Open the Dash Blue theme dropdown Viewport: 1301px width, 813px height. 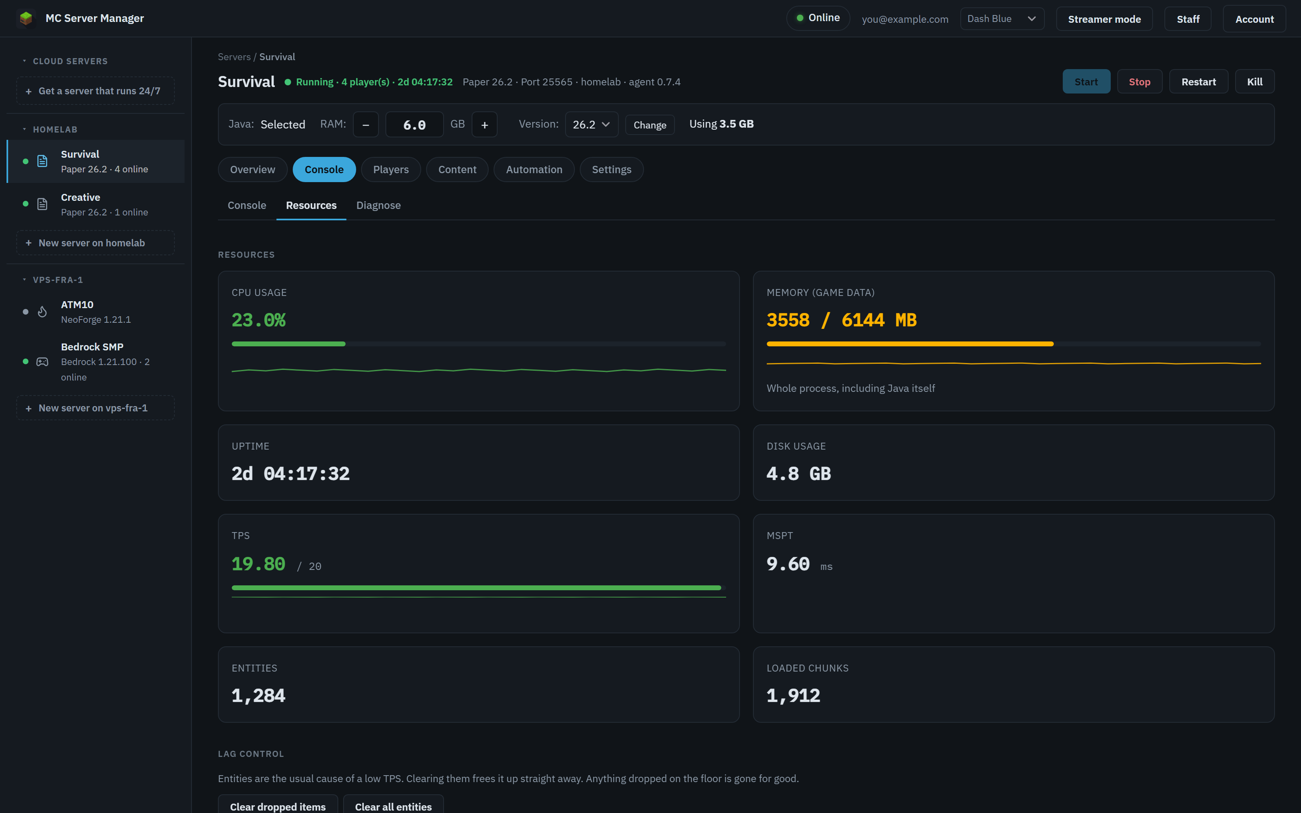tap(1002, 19)
